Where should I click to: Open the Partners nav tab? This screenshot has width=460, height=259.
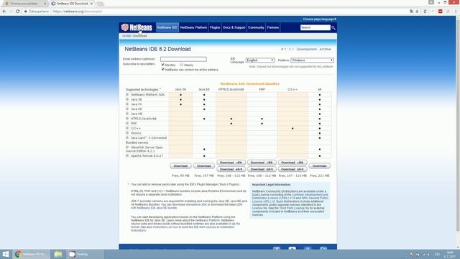[x=273, y=27]
